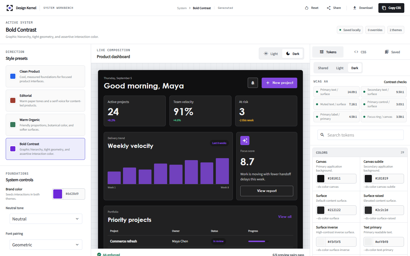This screenshot has height=256, width=410.
Task: Select the Dark token scope tab
Action: [355, 68]
